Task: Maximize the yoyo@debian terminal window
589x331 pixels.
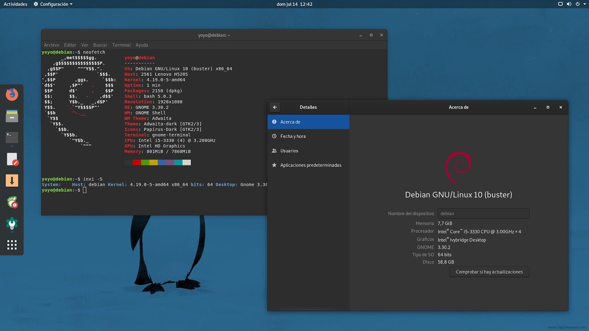Action: (x=371, y=35)
